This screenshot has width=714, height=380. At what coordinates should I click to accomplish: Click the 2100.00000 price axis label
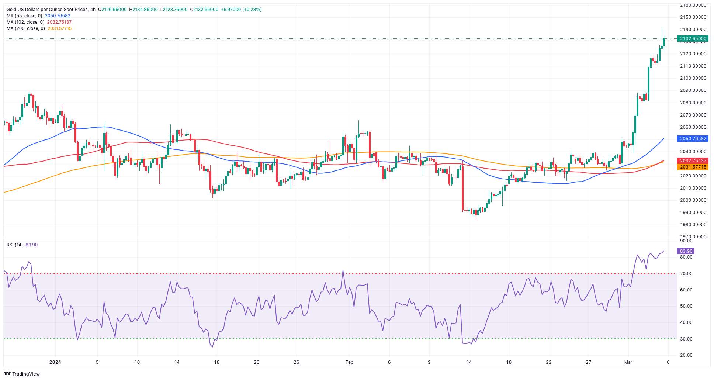pyautogui.click(x=693, y=78)
